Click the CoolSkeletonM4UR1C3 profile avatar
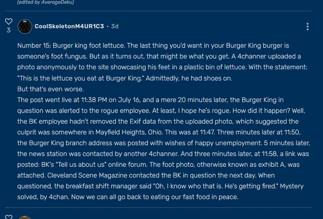 point(25,27)
